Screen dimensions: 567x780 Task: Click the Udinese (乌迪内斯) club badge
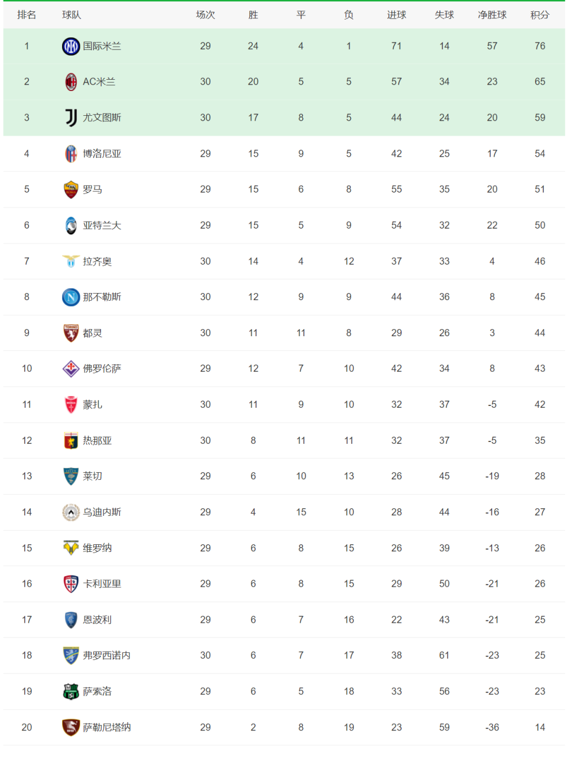coord(71,512)
